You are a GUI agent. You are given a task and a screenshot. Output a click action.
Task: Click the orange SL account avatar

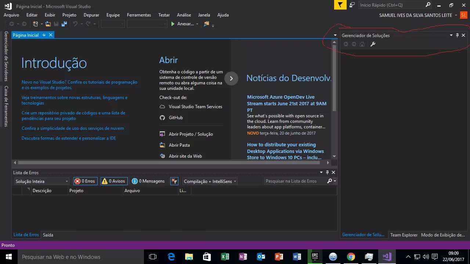point(464,15)
